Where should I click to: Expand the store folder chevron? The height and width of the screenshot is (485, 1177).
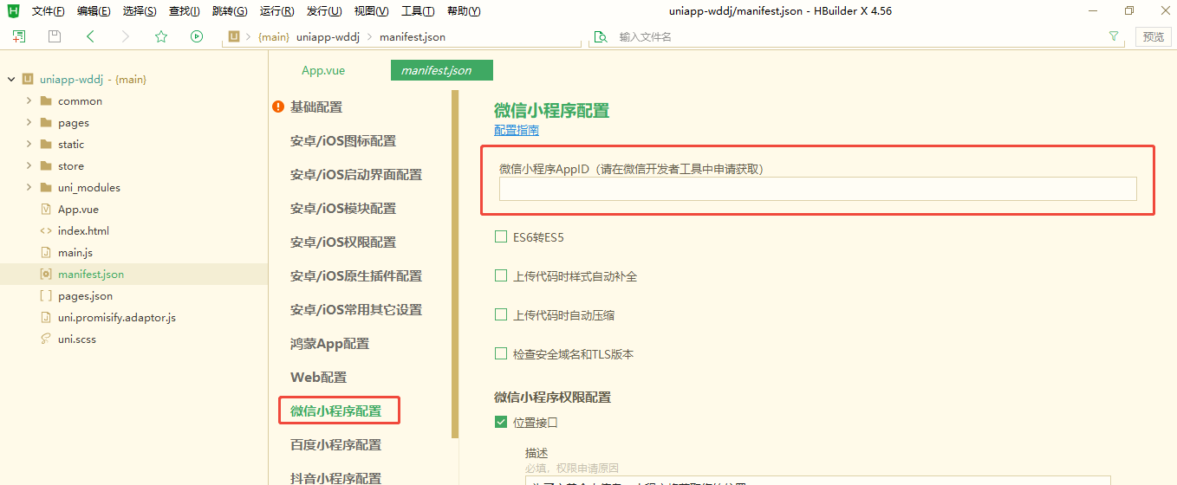(29, 165)
